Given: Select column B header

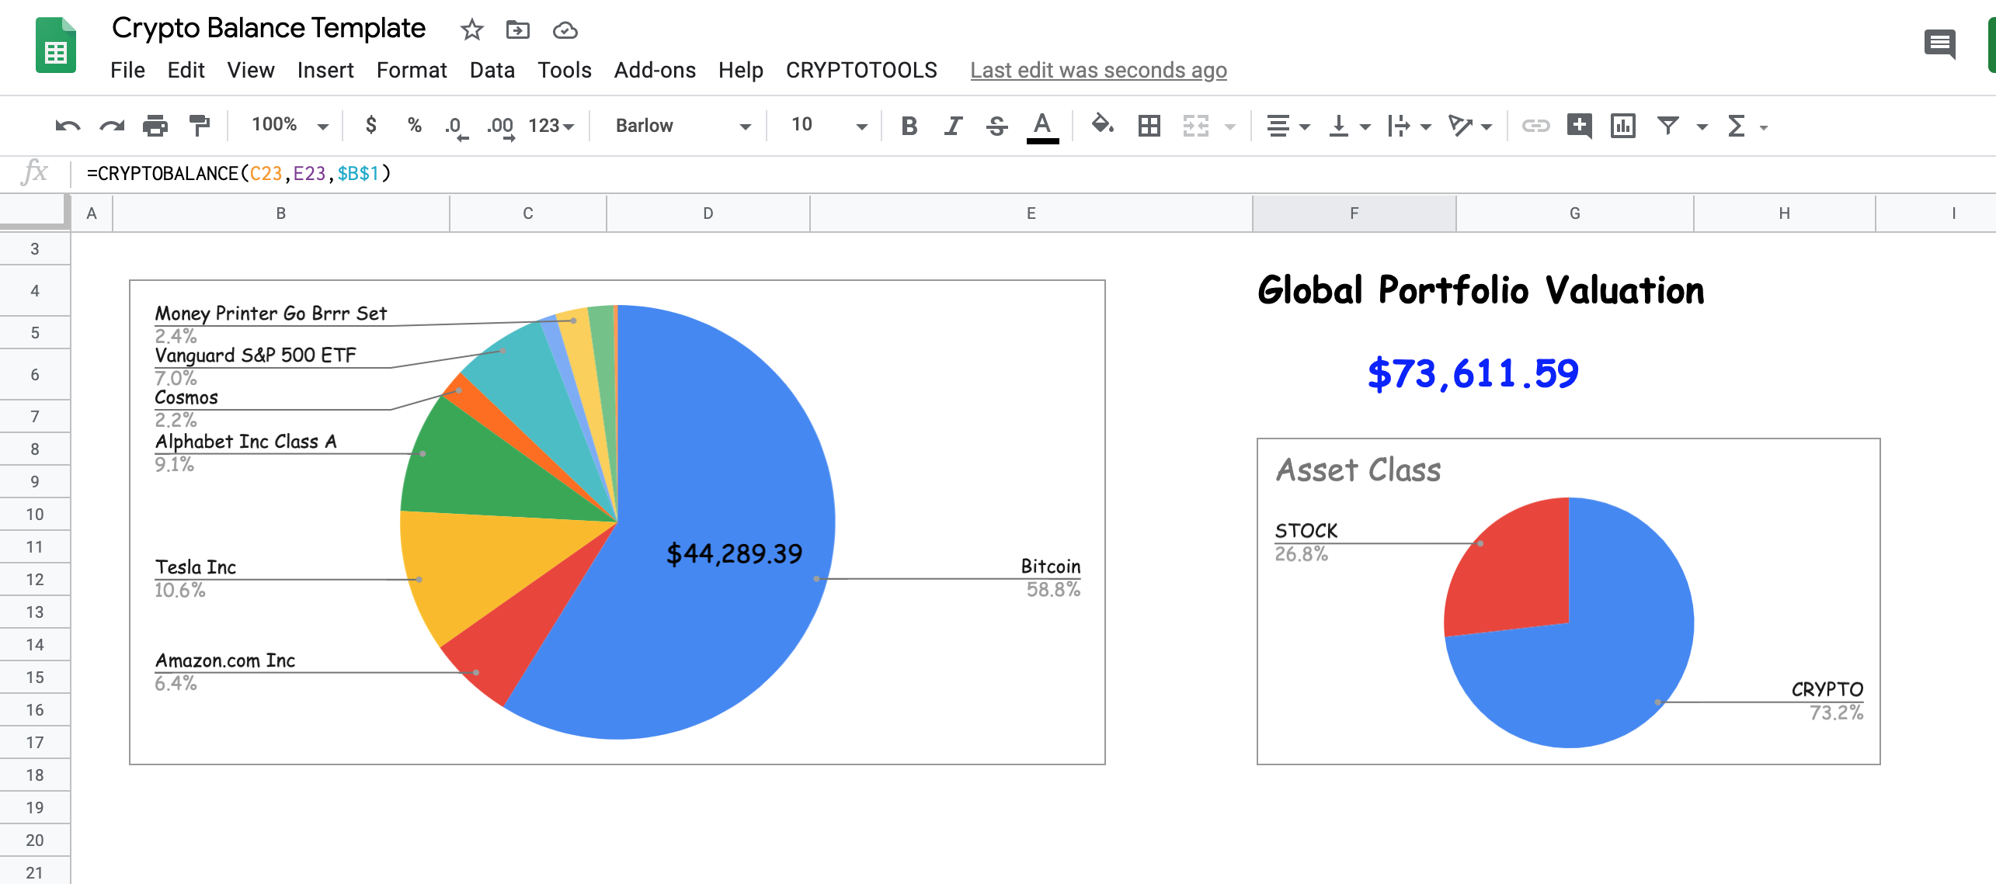Looking at the screenshot, I should click(280, 213).
